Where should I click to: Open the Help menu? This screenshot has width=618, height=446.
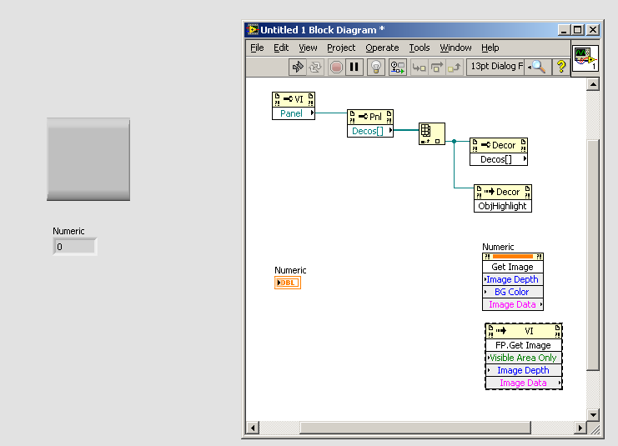[x=490, y=48]
